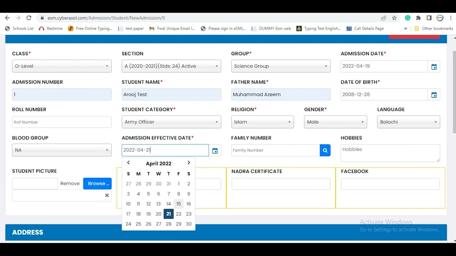Click the Admission Date field
This screenshot has height=256, width=456.
pos(384,66)
